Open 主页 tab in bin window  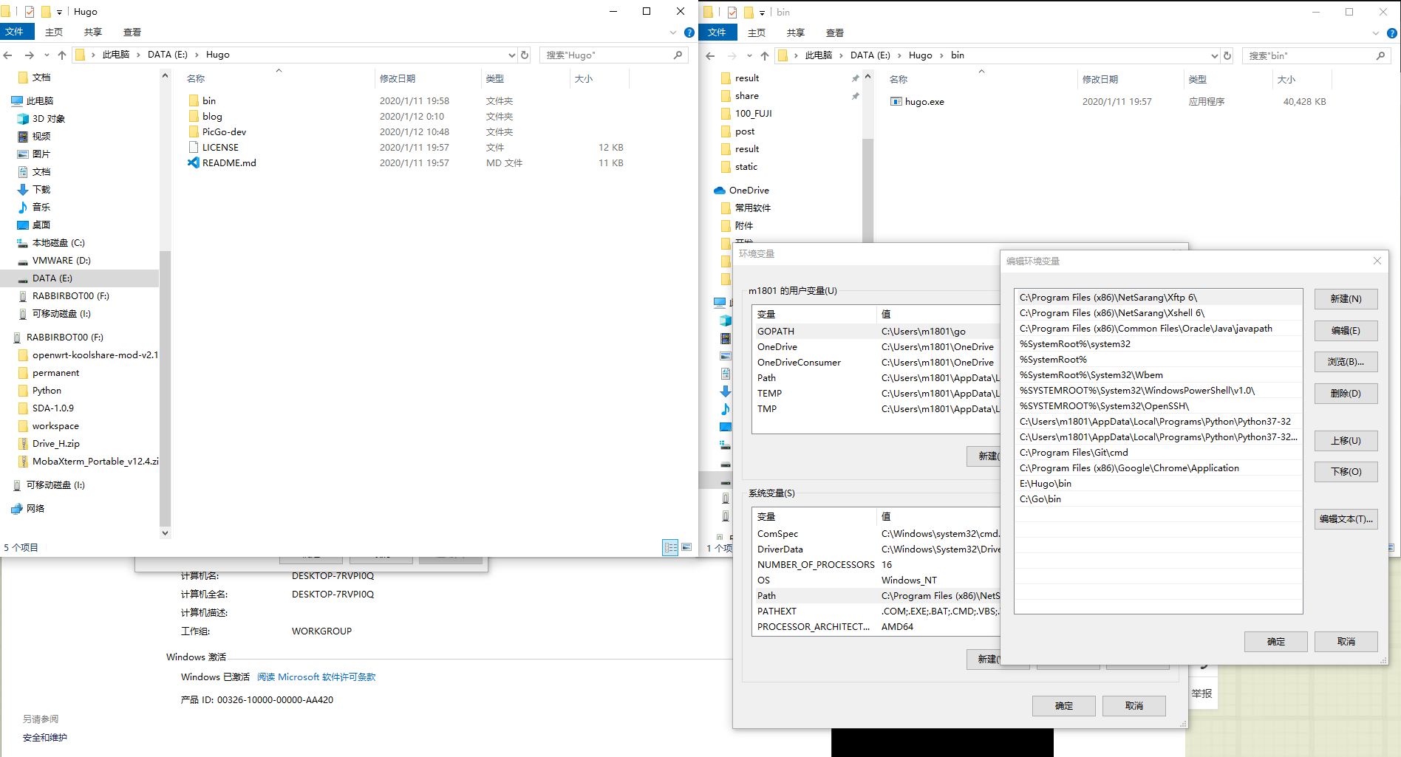757,32
